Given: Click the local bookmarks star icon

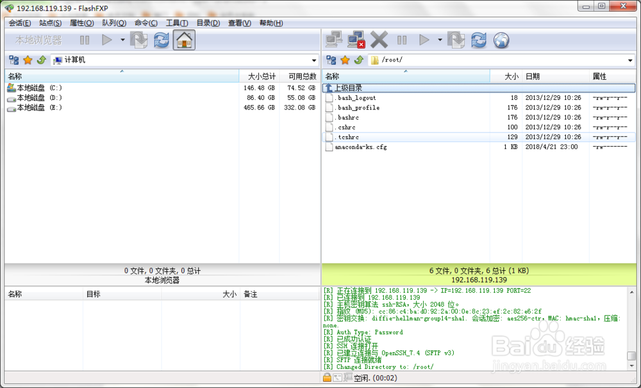Looking at the screenshot, I should point(28,60).
